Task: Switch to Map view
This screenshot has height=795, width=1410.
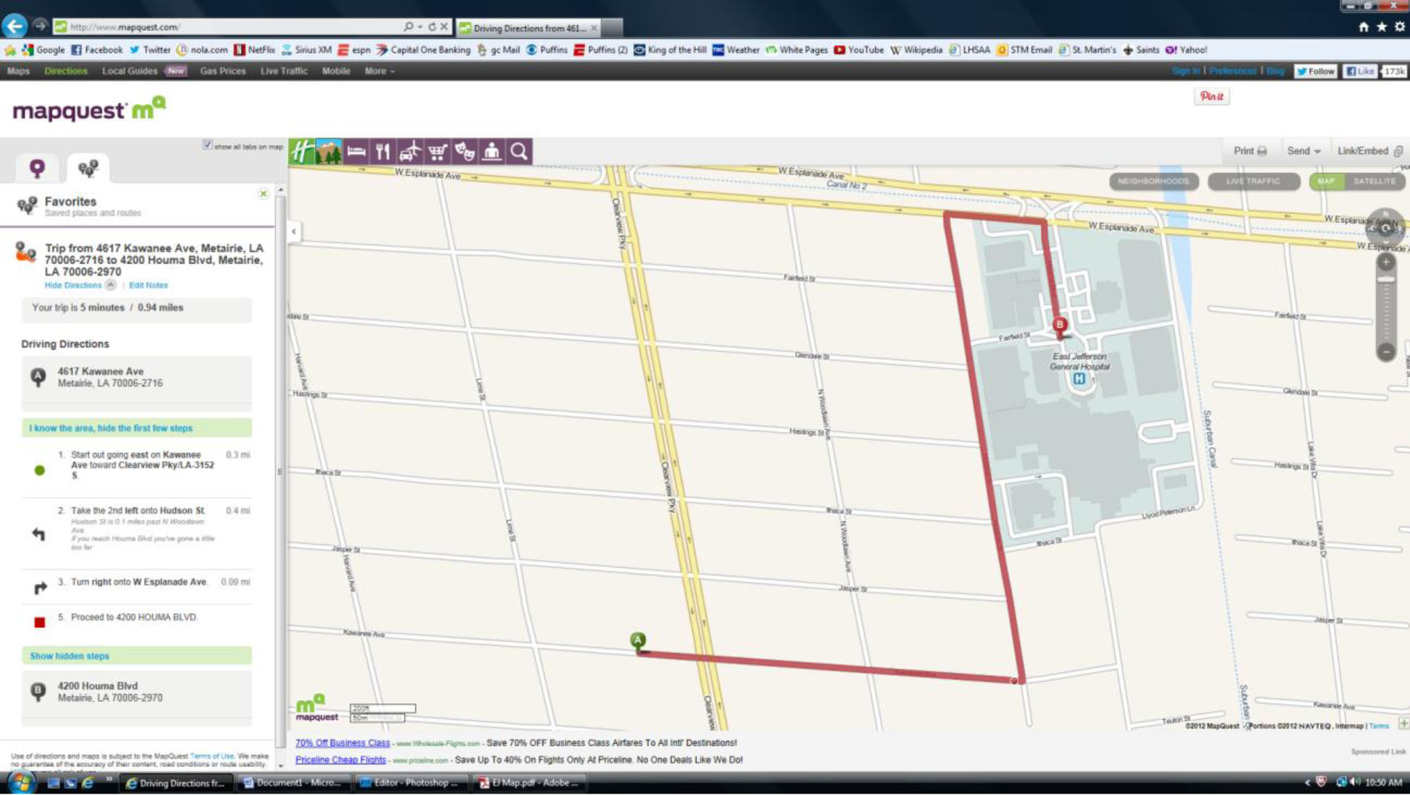Action: pyautogui.click(x=1326, y=181)
